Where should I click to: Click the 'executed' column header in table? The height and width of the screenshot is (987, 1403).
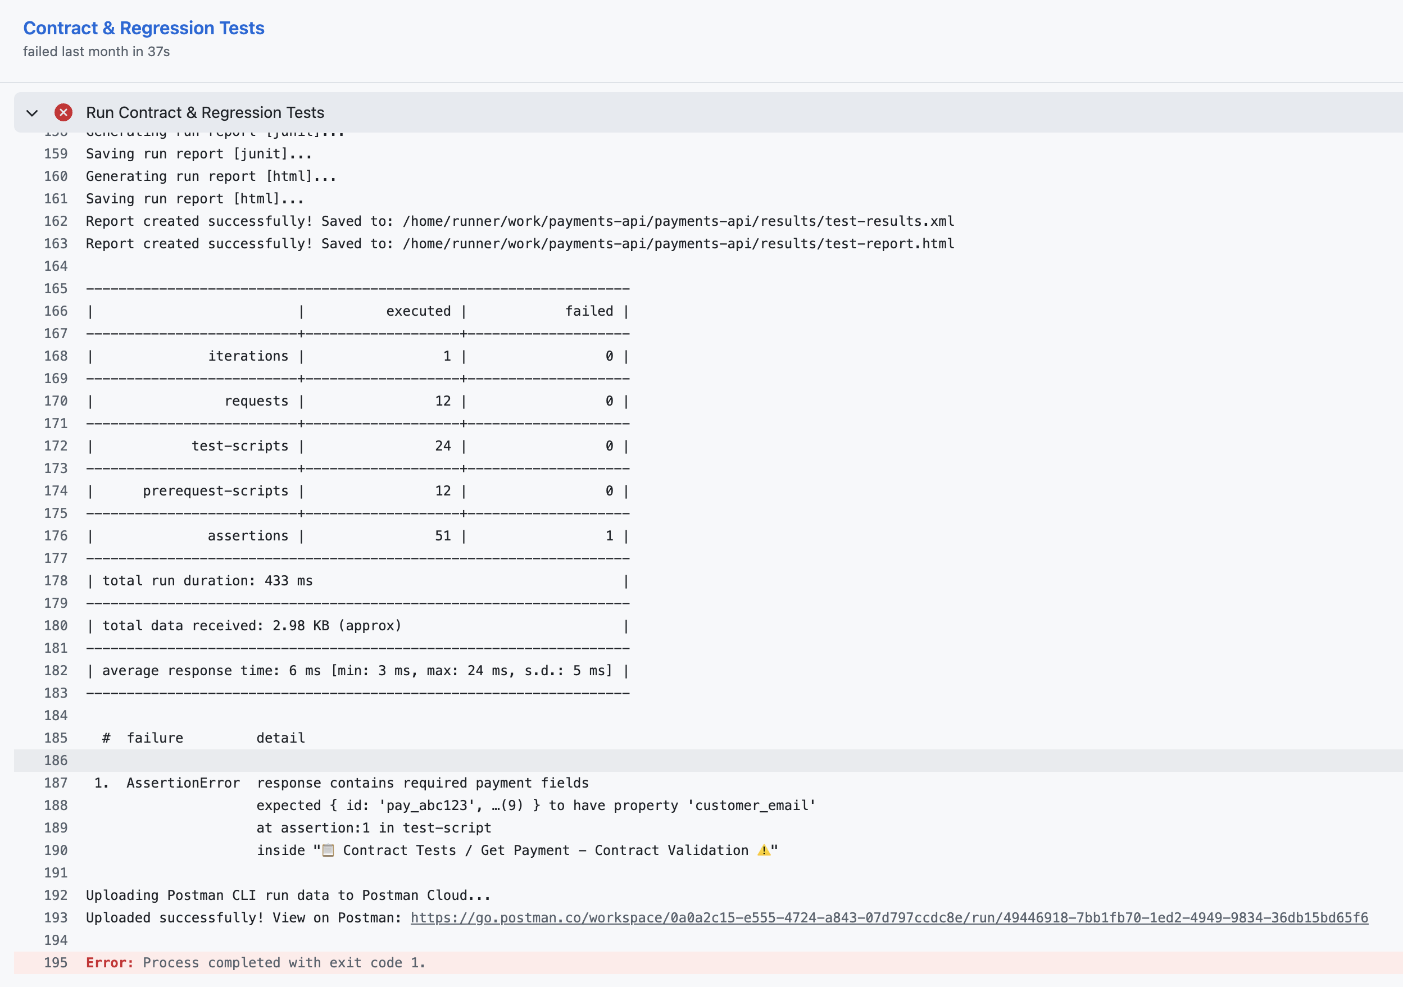tap(419, 311)
